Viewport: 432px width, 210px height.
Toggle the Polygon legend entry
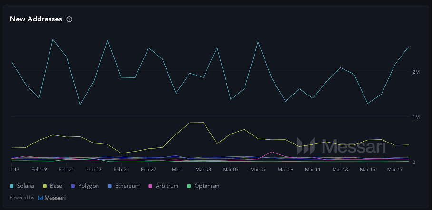point(88,186)
